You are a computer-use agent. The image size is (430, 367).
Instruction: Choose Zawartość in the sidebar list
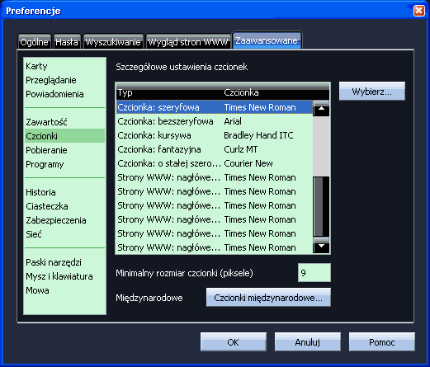(64, 122)
